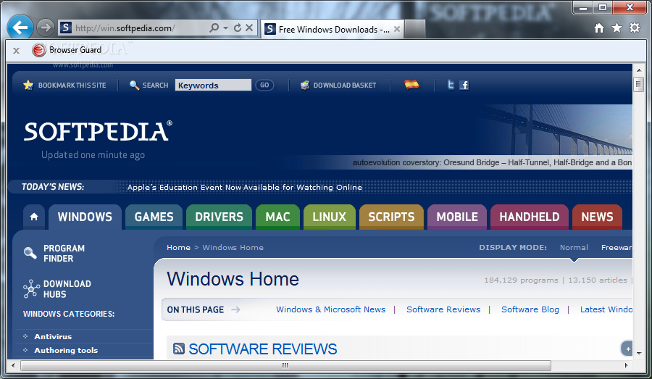Select the SCRIPTS category tab

(x=391, y=217)
